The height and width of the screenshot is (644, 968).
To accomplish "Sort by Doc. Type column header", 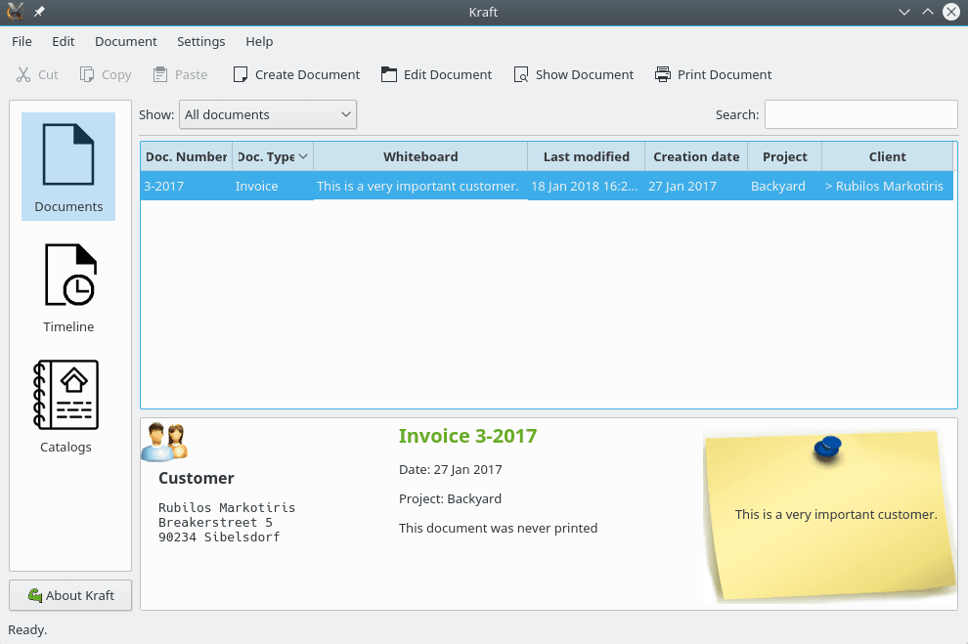I will click(x=272, y=156).
